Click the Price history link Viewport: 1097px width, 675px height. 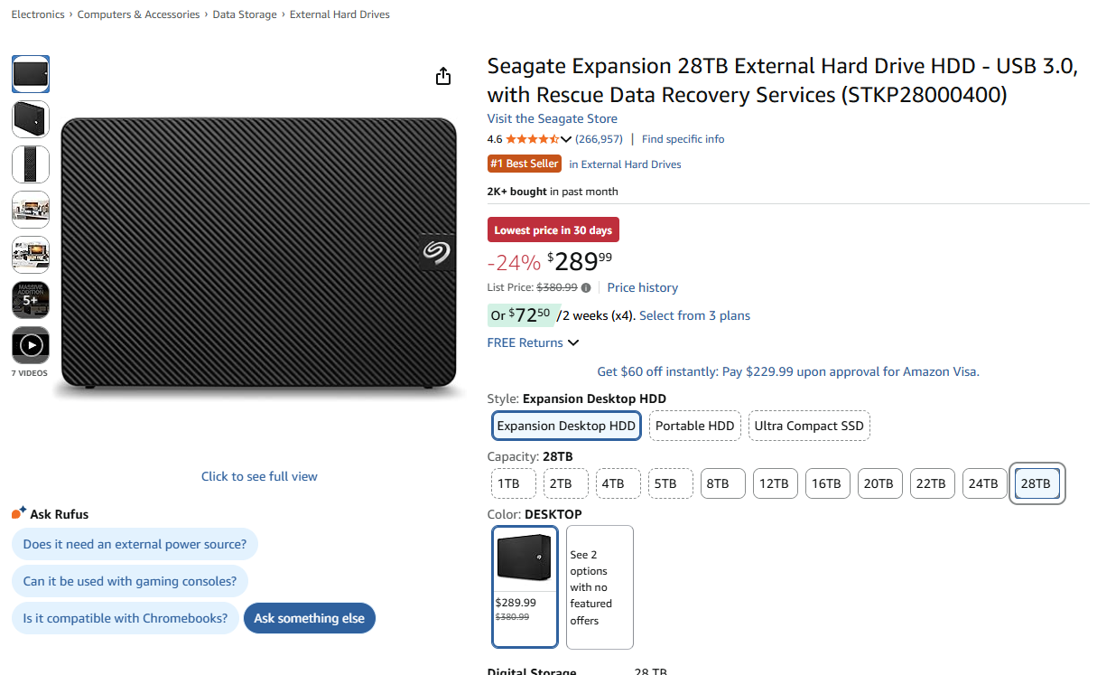click(x=642, y=287)
